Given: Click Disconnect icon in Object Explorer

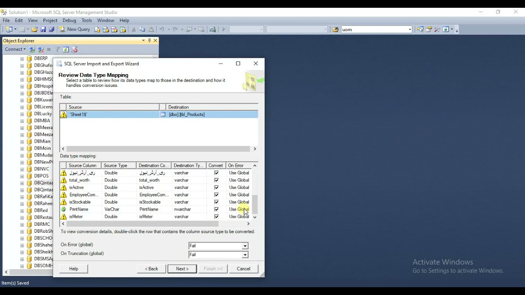Looking at the screenshot, I should pyautogui.click(x=41, y=50).
